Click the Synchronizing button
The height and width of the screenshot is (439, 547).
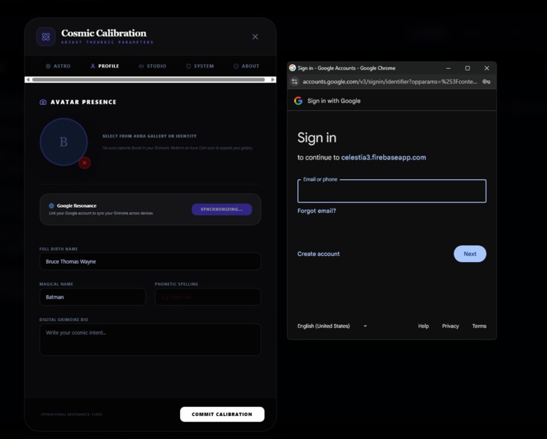221,209
